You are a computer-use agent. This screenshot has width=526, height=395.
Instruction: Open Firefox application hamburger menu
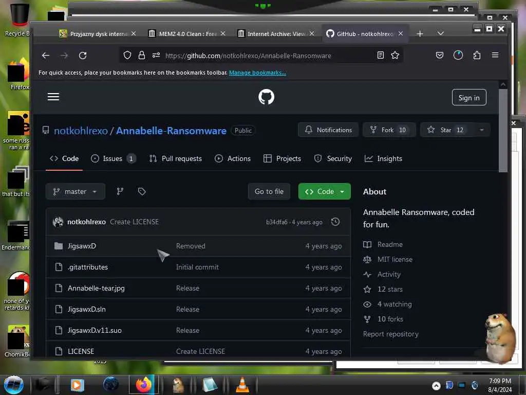point(495,55)
